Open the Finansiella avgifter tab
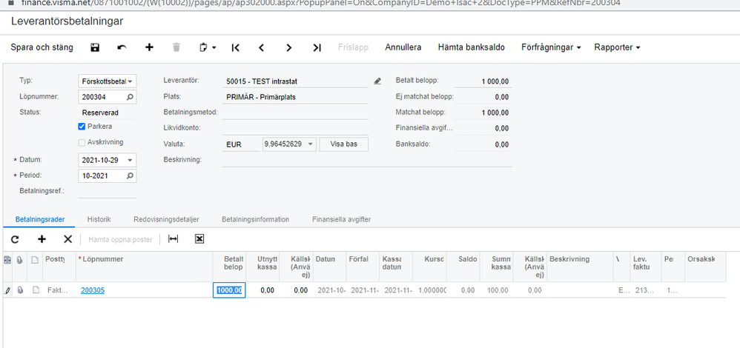The image size is (740, 348). pos(341,219)
